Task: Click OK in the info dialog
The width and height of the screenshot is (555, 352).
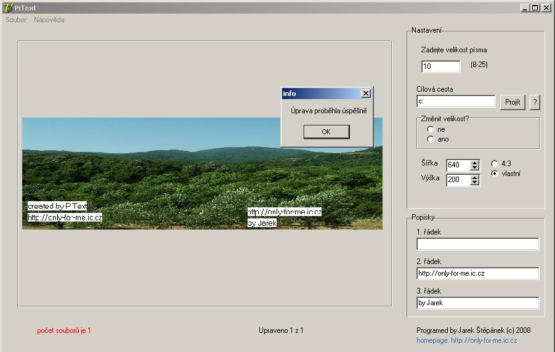Action: tap(326, 132)
